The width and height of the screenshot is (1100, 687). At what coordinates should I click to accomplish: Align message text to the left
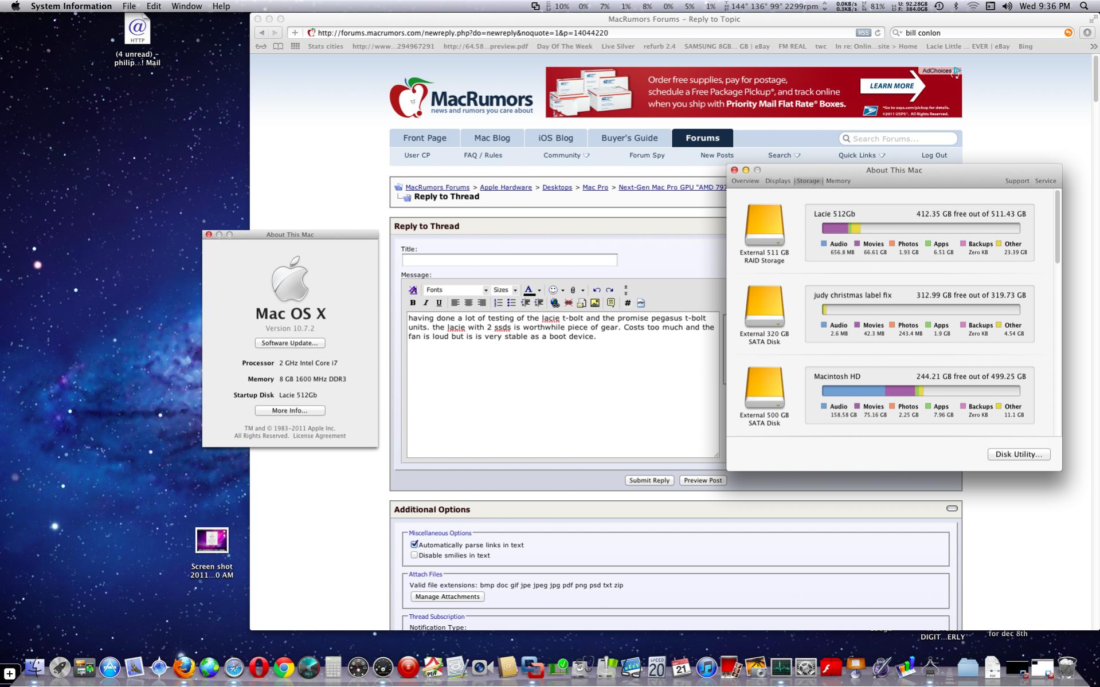455,303
